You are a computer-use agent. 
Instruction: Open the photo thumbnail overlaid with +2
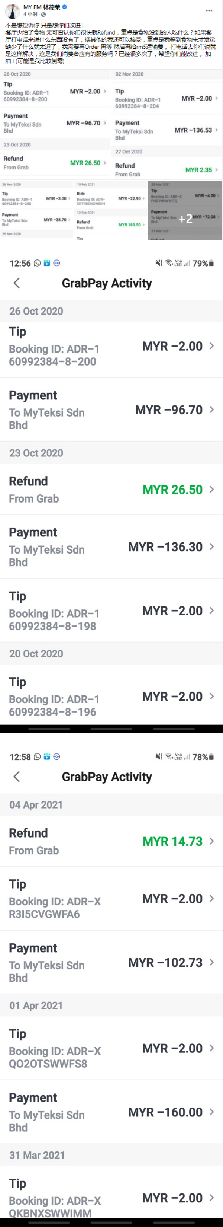[185, 210]
